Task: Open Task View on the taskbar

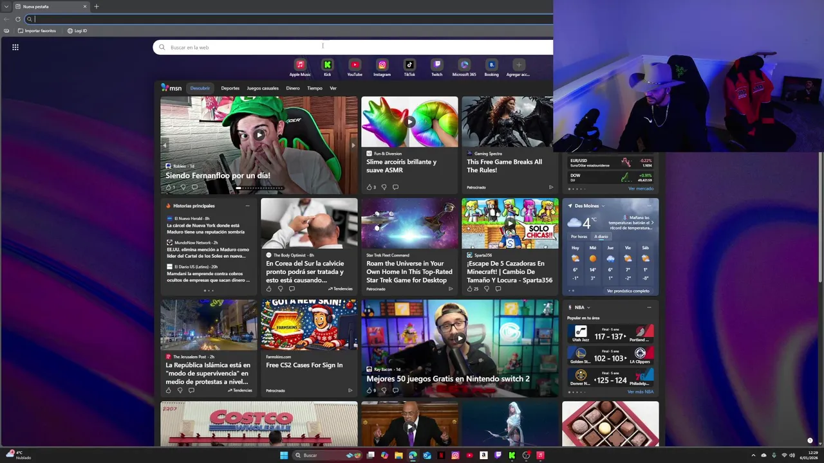Action: pyautogui.click(x=370, y=455)
